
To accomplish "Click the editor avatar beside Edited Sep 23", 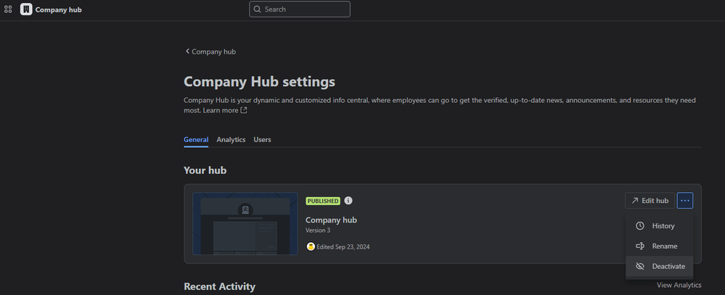I will tap(311, 246).
